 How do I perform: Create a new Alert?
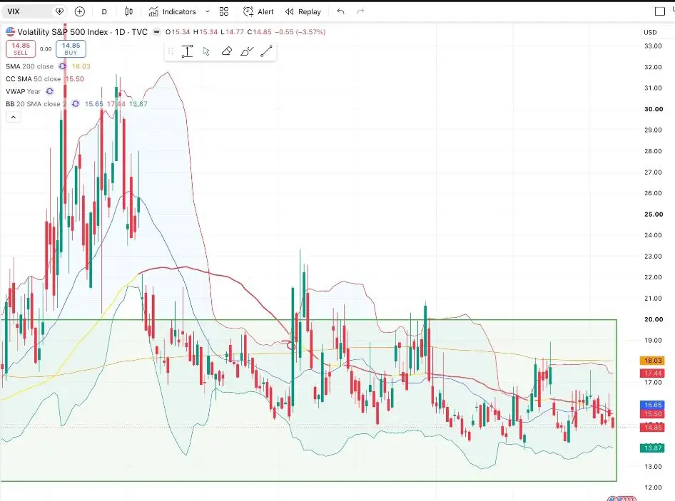pyautogui.click(x=258, y=11)
